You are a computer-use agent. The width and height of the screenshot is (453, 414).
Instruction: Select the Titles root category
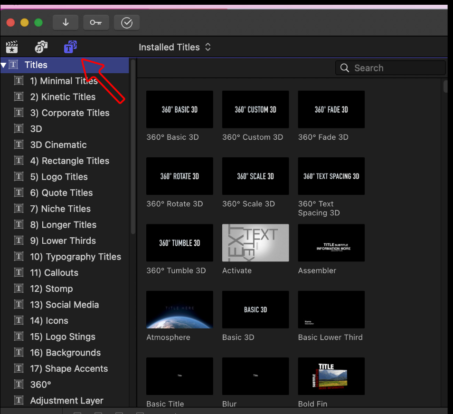(65, 65)
